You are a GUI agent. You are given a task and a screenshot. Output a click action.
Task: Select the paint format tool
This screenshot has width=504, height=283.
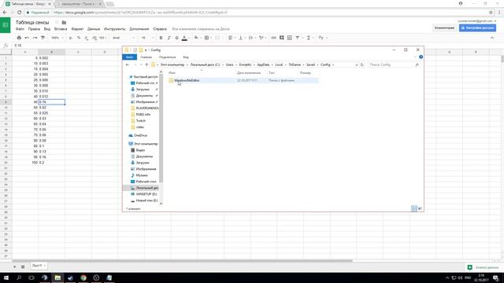pyautogui.click(x=43, y=38)
